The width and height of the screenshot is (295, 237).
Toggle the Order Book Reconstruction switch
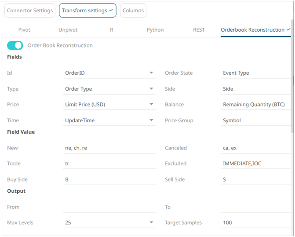point(15,45)
